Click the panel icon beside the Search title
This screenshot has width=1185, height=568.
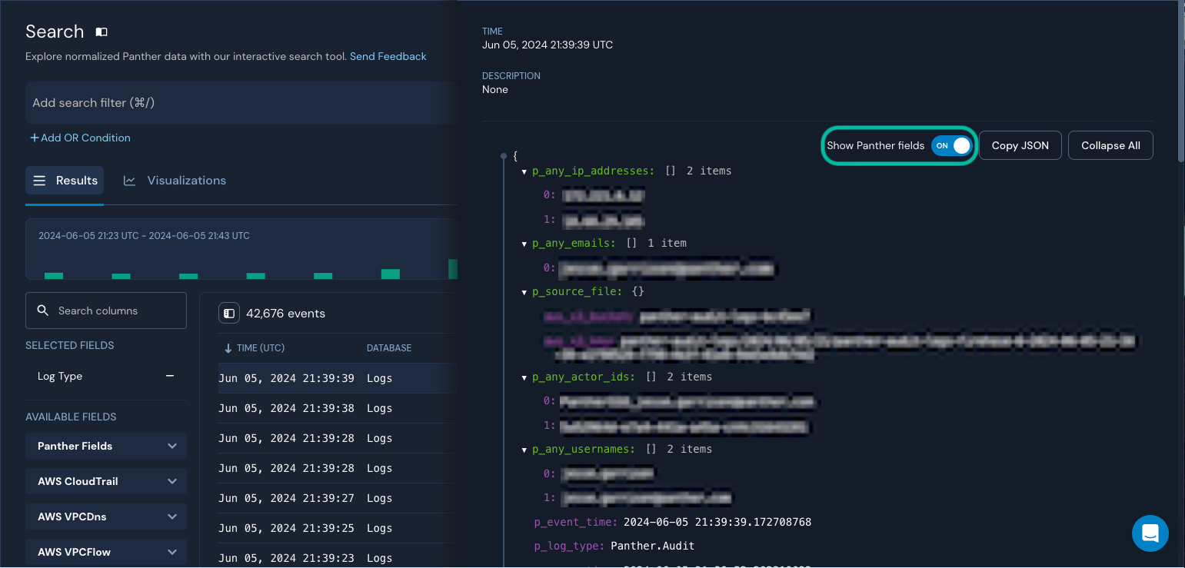coord(101,32)
